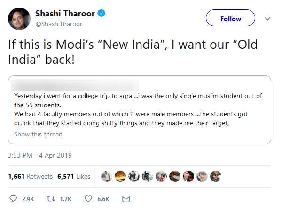
Task: Click the second liker avatar with orange image
Action: pos(120,176)
